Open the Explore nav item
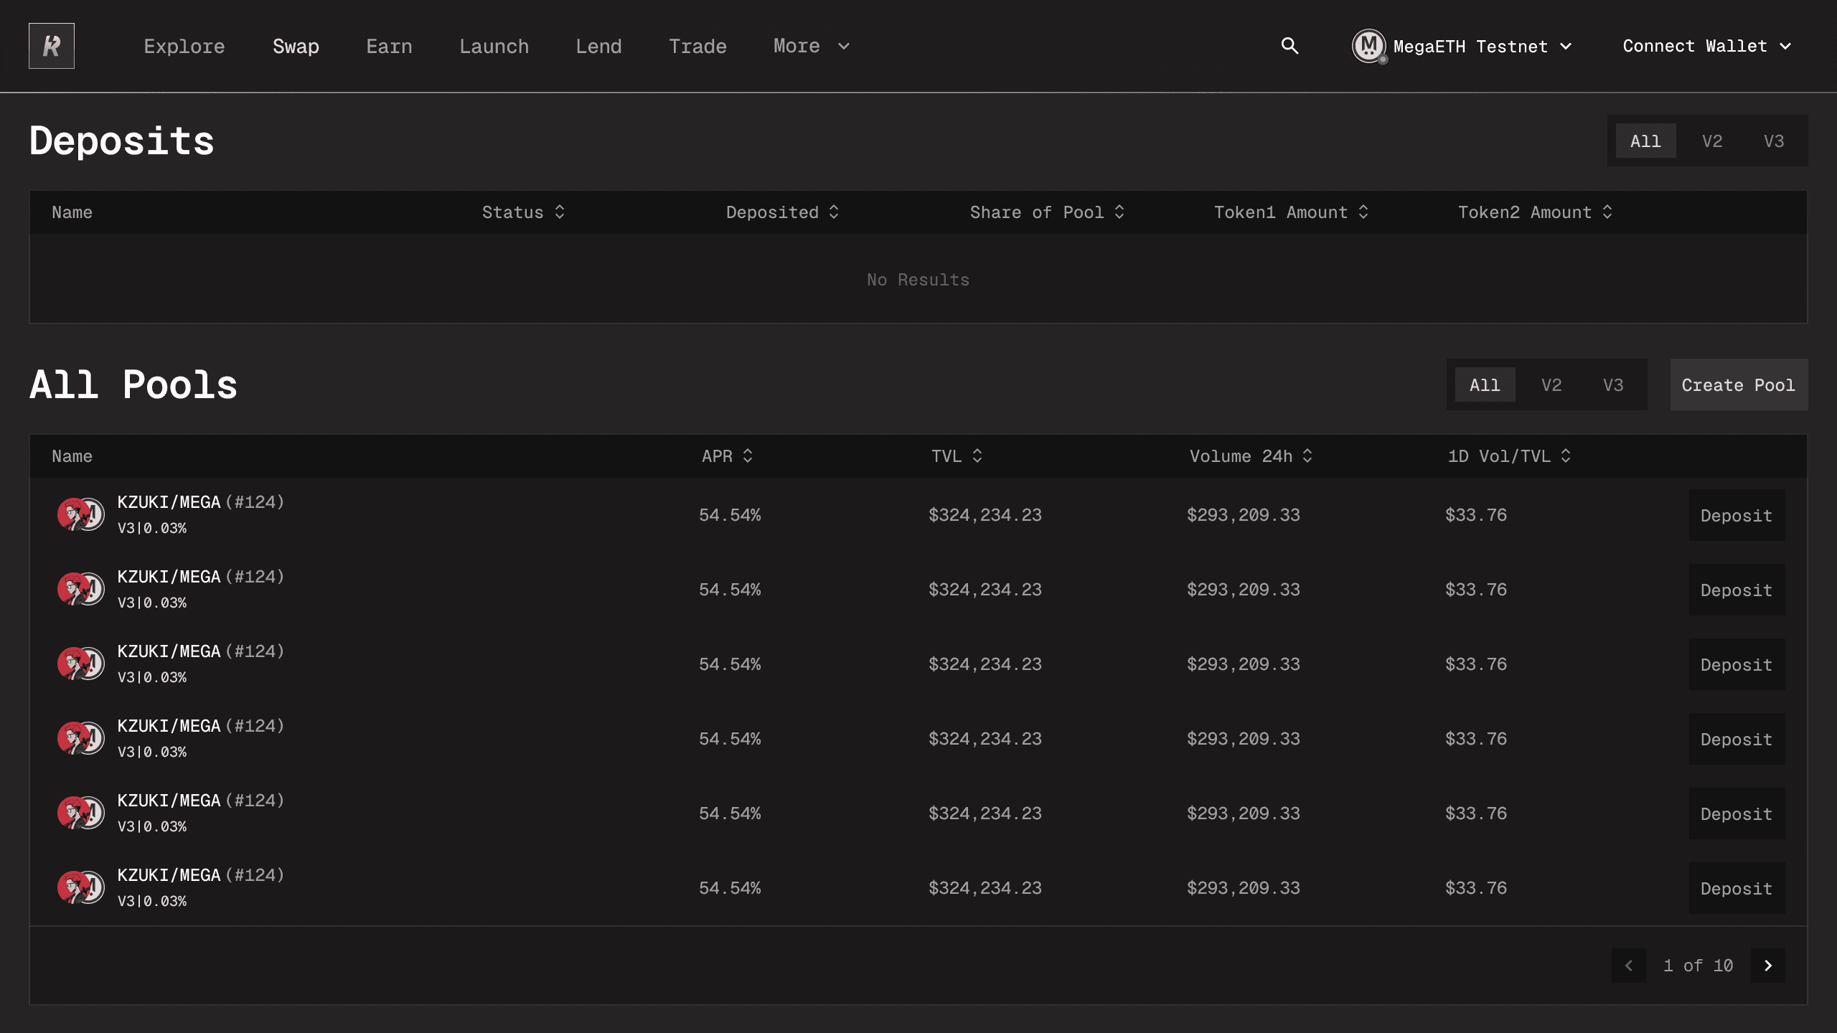The image size is (1837, 1033). tap(184, 47)
